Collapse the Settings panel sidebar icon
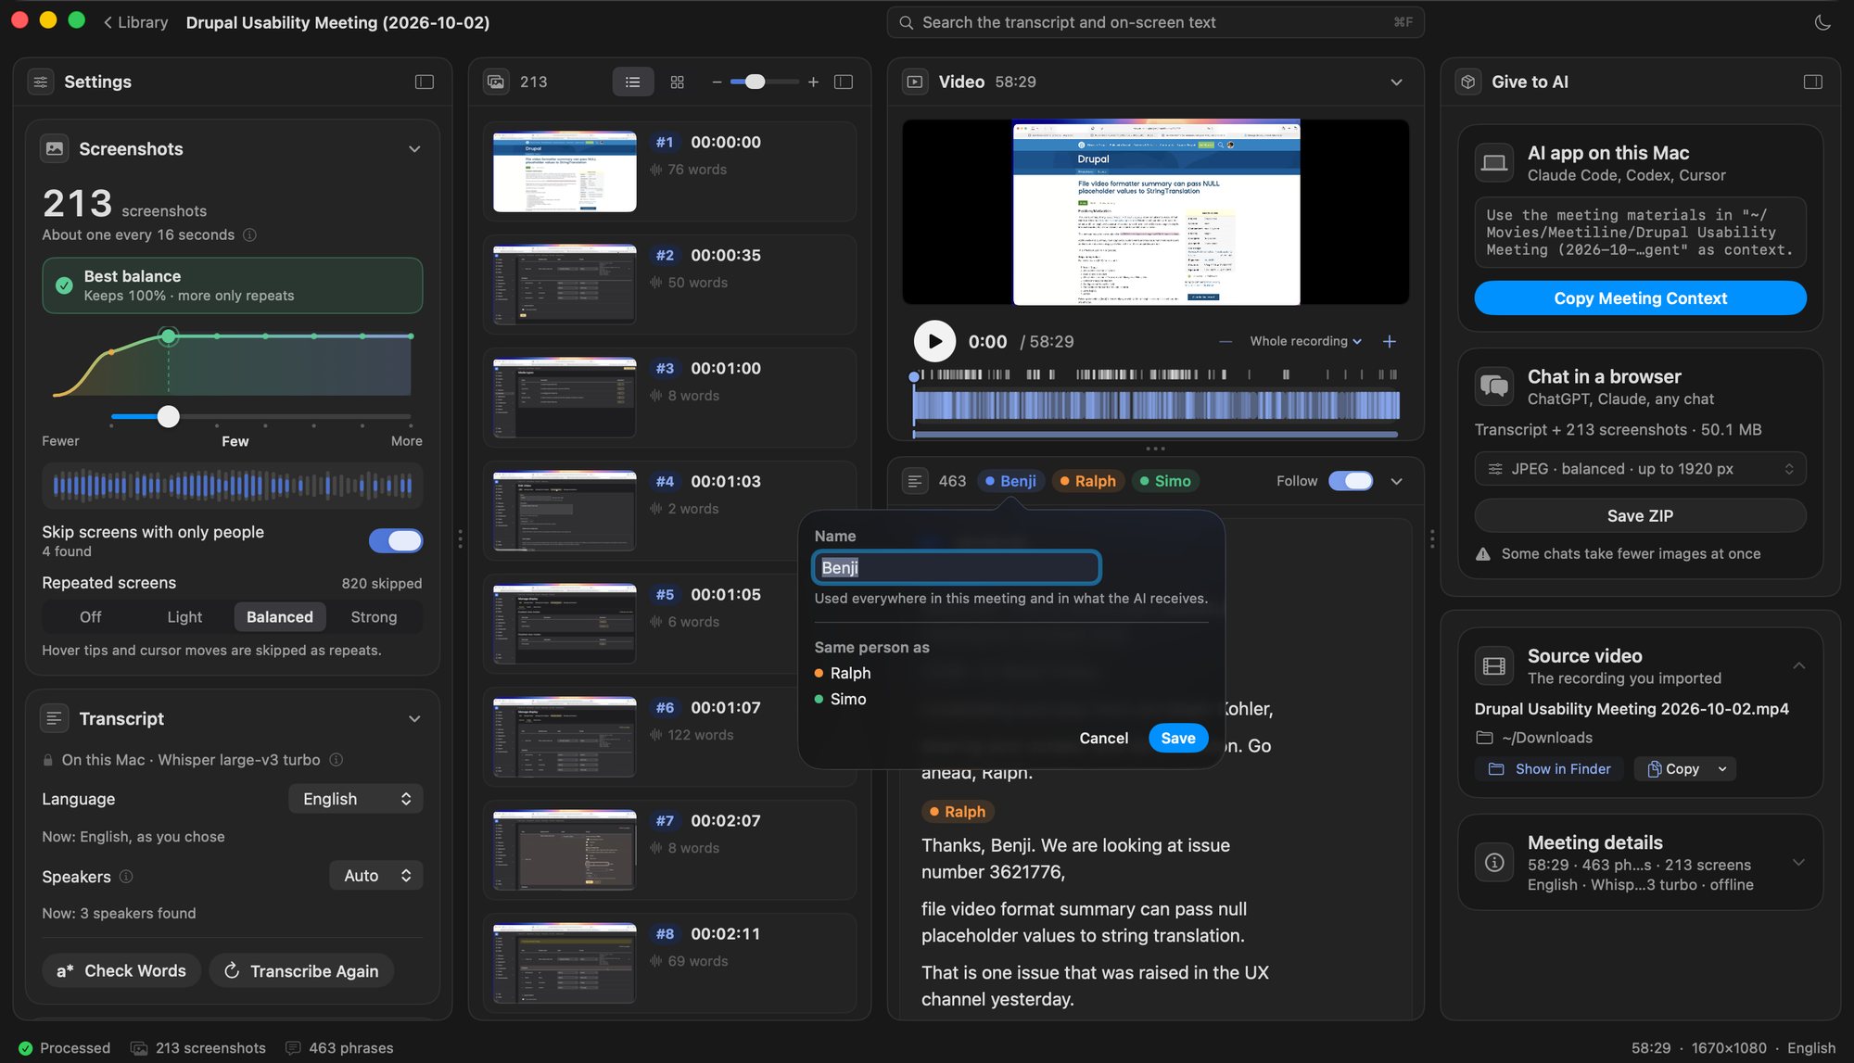 (x=425, y=82)
